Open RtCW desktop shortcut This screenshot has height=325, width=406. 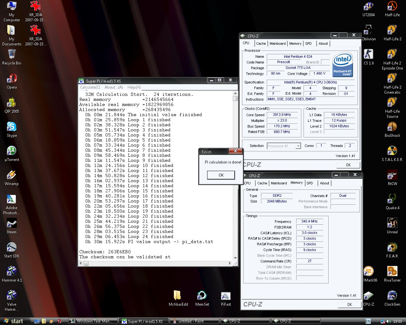pyautogui.click(x=392, y=178)
